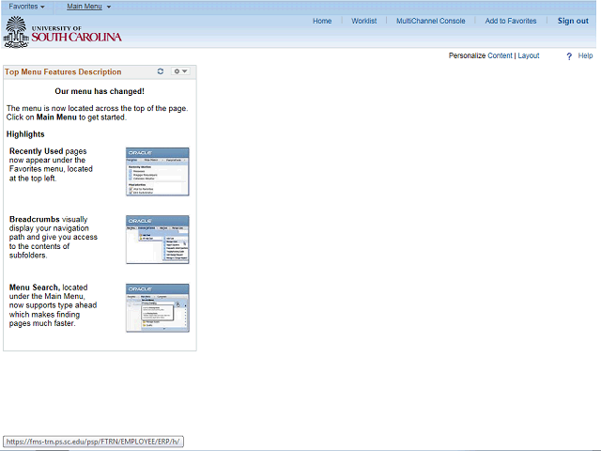Open the Help link
The image size is (601, 451).
(585, 55)
